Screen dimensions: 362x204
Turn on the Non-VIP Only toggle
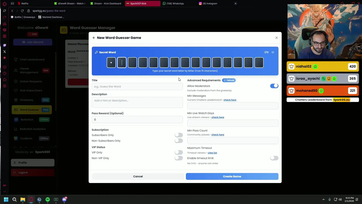click(x=178, y=158)
